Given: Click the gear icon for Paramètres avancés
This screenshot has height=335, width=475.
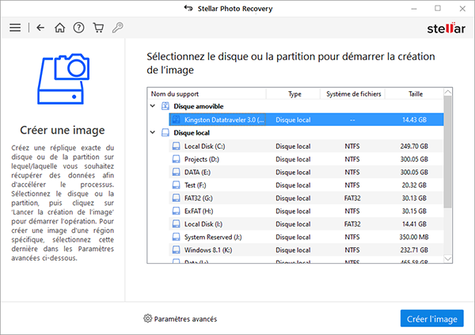Looking at the screenshot, I should (147, 318).
